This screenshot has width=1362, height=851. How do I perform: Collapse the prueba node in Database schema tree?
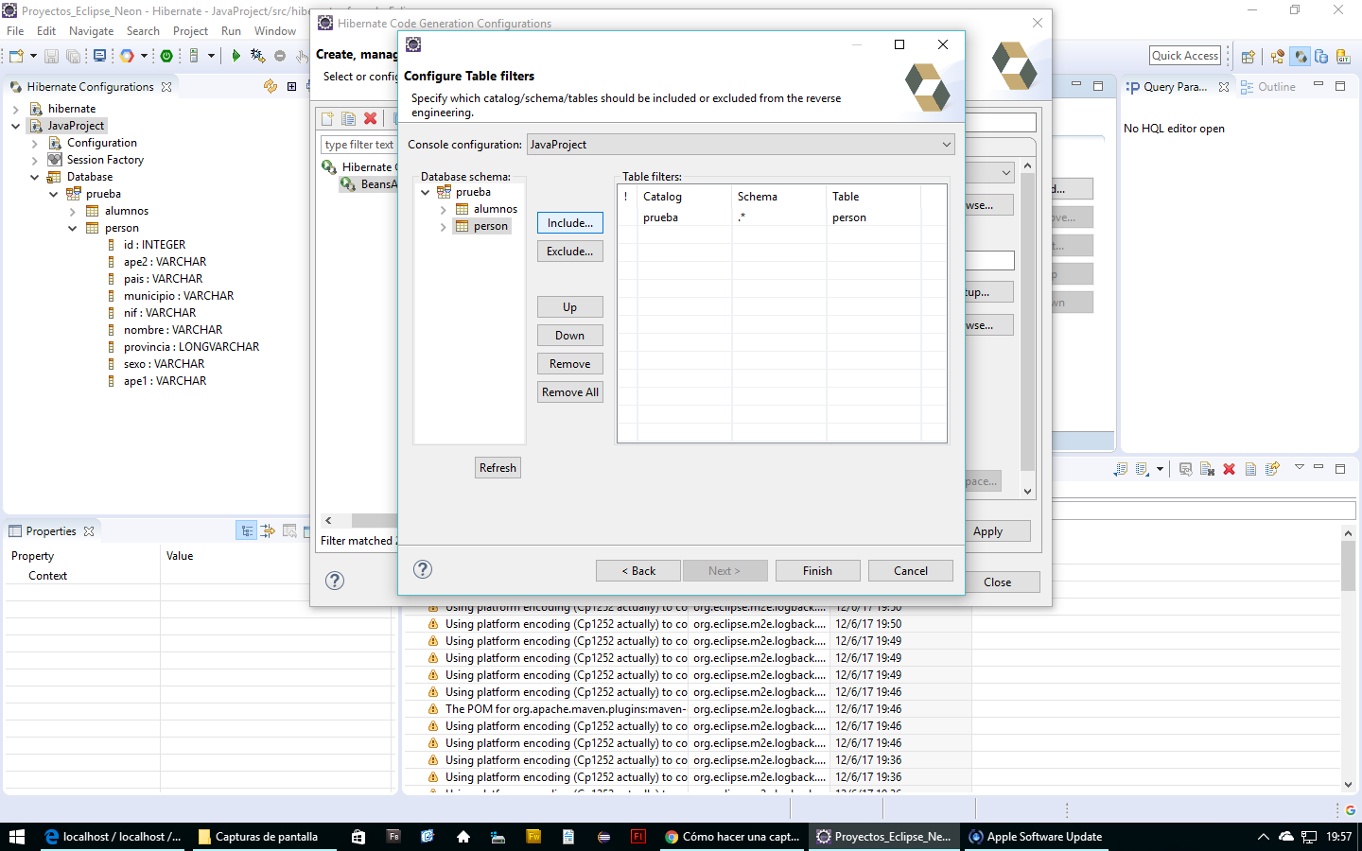click(x=426, y=192)
